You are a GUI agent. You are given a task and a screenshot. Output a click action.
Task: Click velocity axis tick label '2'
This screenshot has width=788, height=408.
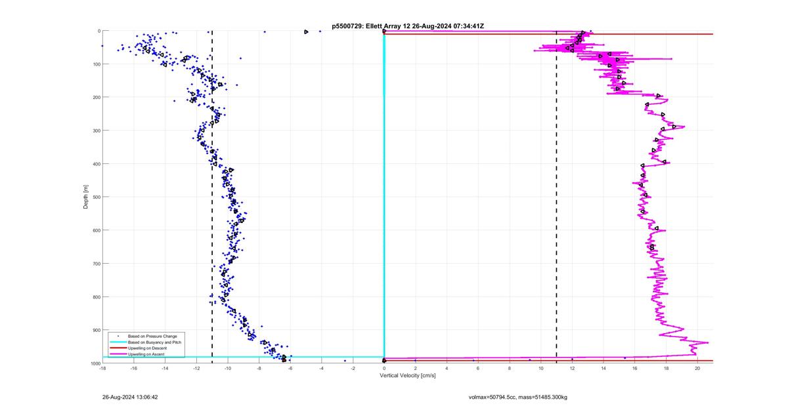click(416, 369)
